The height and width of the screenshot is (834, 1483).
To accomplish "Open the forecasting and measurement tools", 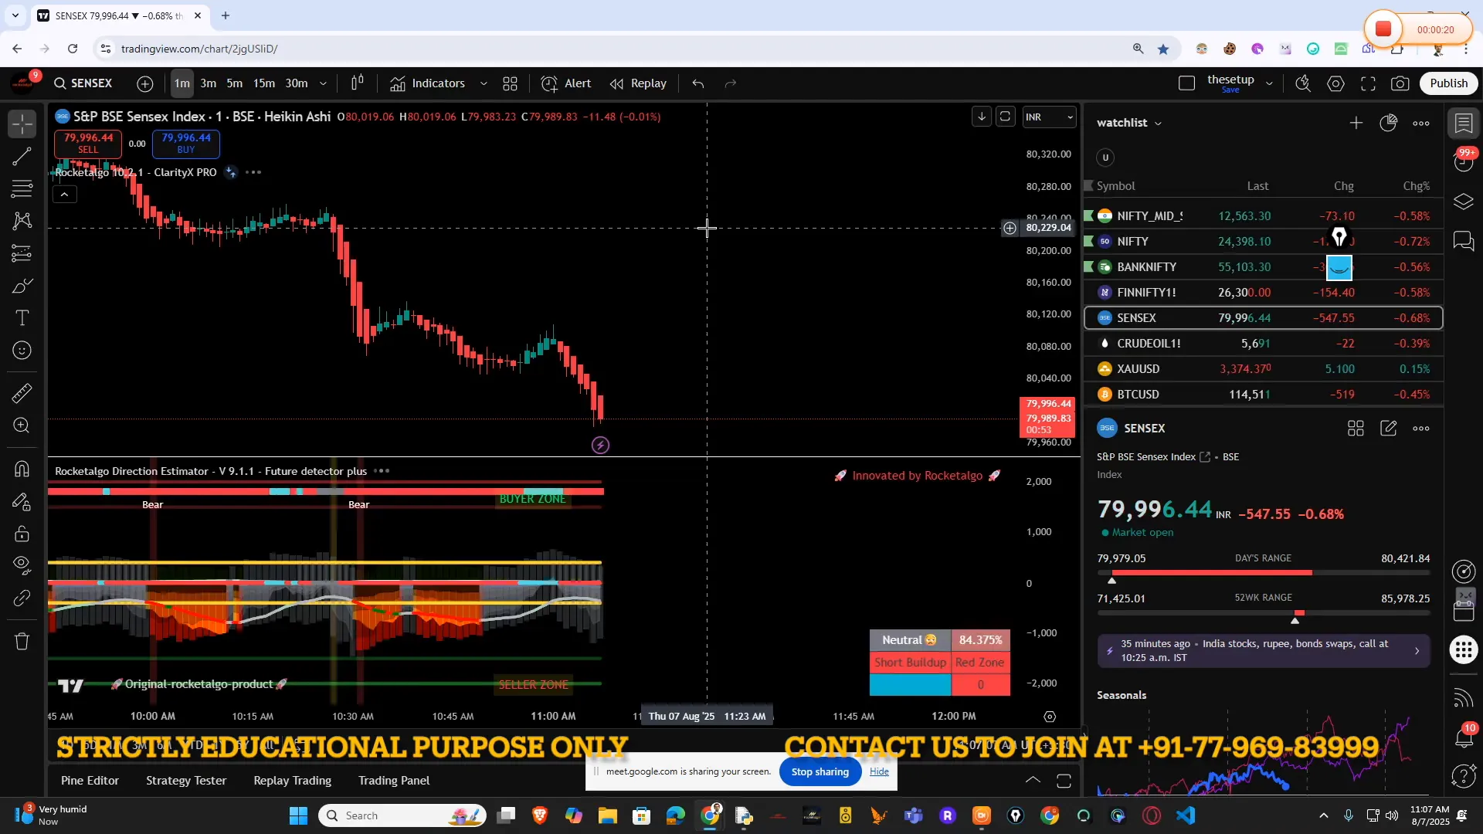I will click(x=22, y=253).
